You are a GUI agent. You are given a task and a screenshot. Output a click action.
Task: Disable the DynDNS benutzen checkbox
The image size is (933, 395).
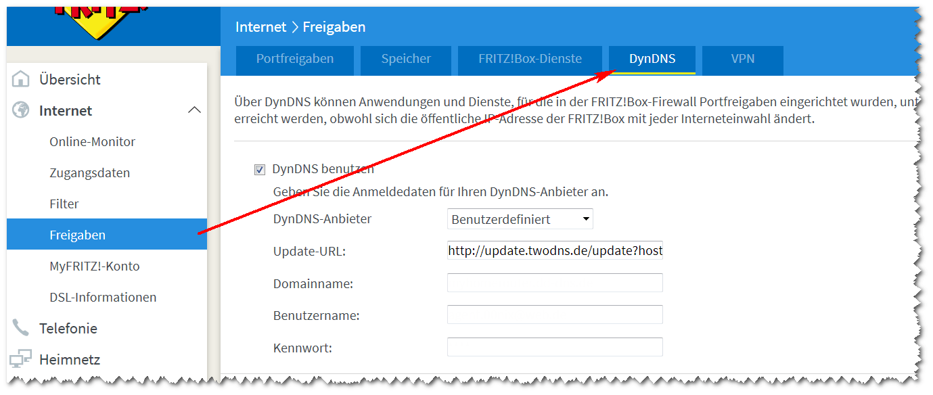point(260,169)
